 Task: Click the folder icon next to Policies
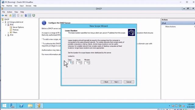coord(11,30)
